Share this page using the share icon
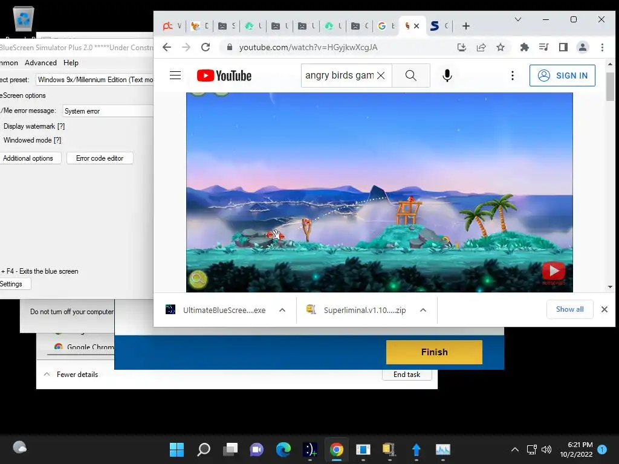 tap(481, 47)
